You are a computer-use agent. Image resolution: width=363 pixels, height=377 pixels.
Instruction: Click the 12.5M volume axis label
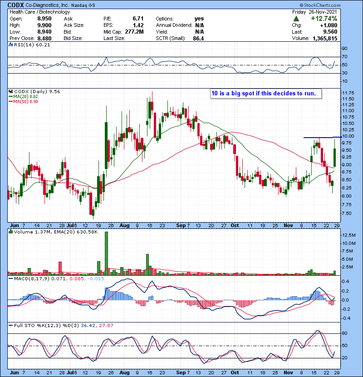[x=348, y=235]
